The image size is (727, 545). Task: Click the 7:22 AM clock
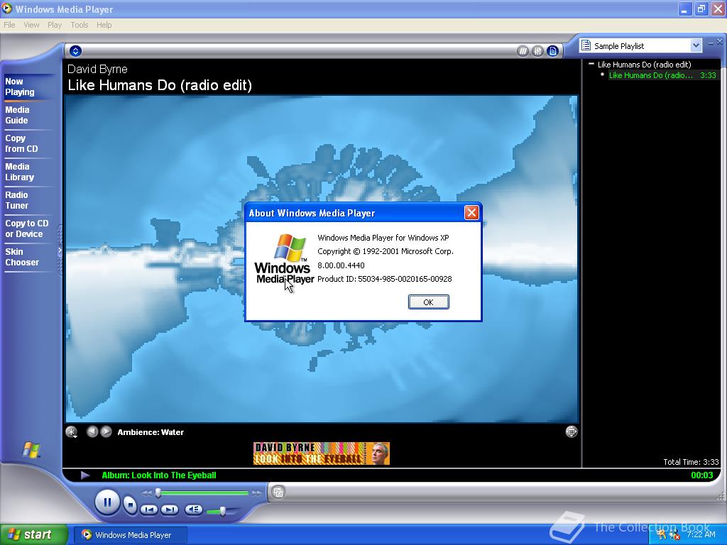pos(701,534)
